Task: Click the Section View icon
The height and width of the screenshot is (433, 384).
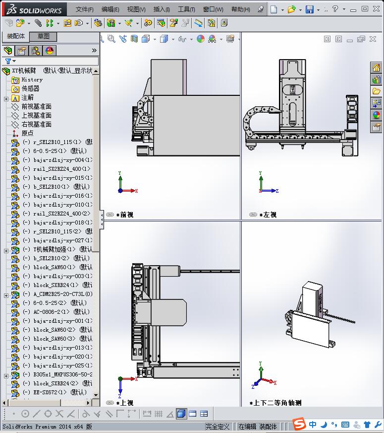Action: click(x=134, y=39)
